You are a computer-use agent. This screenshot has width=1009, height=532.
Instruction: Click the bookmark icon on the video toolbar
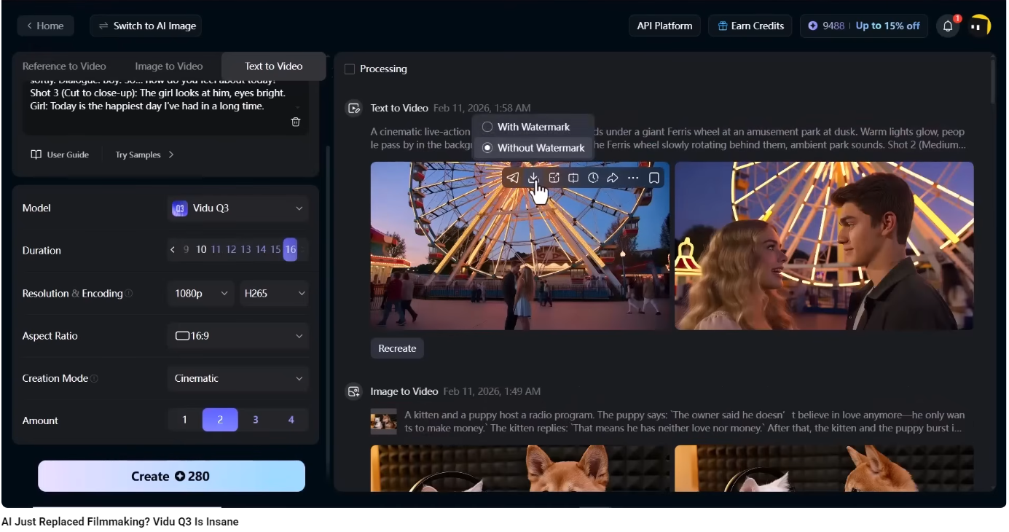coord(653,178)
